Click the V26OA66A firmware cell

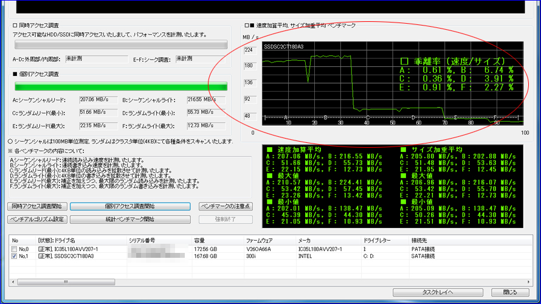[258, 249]
